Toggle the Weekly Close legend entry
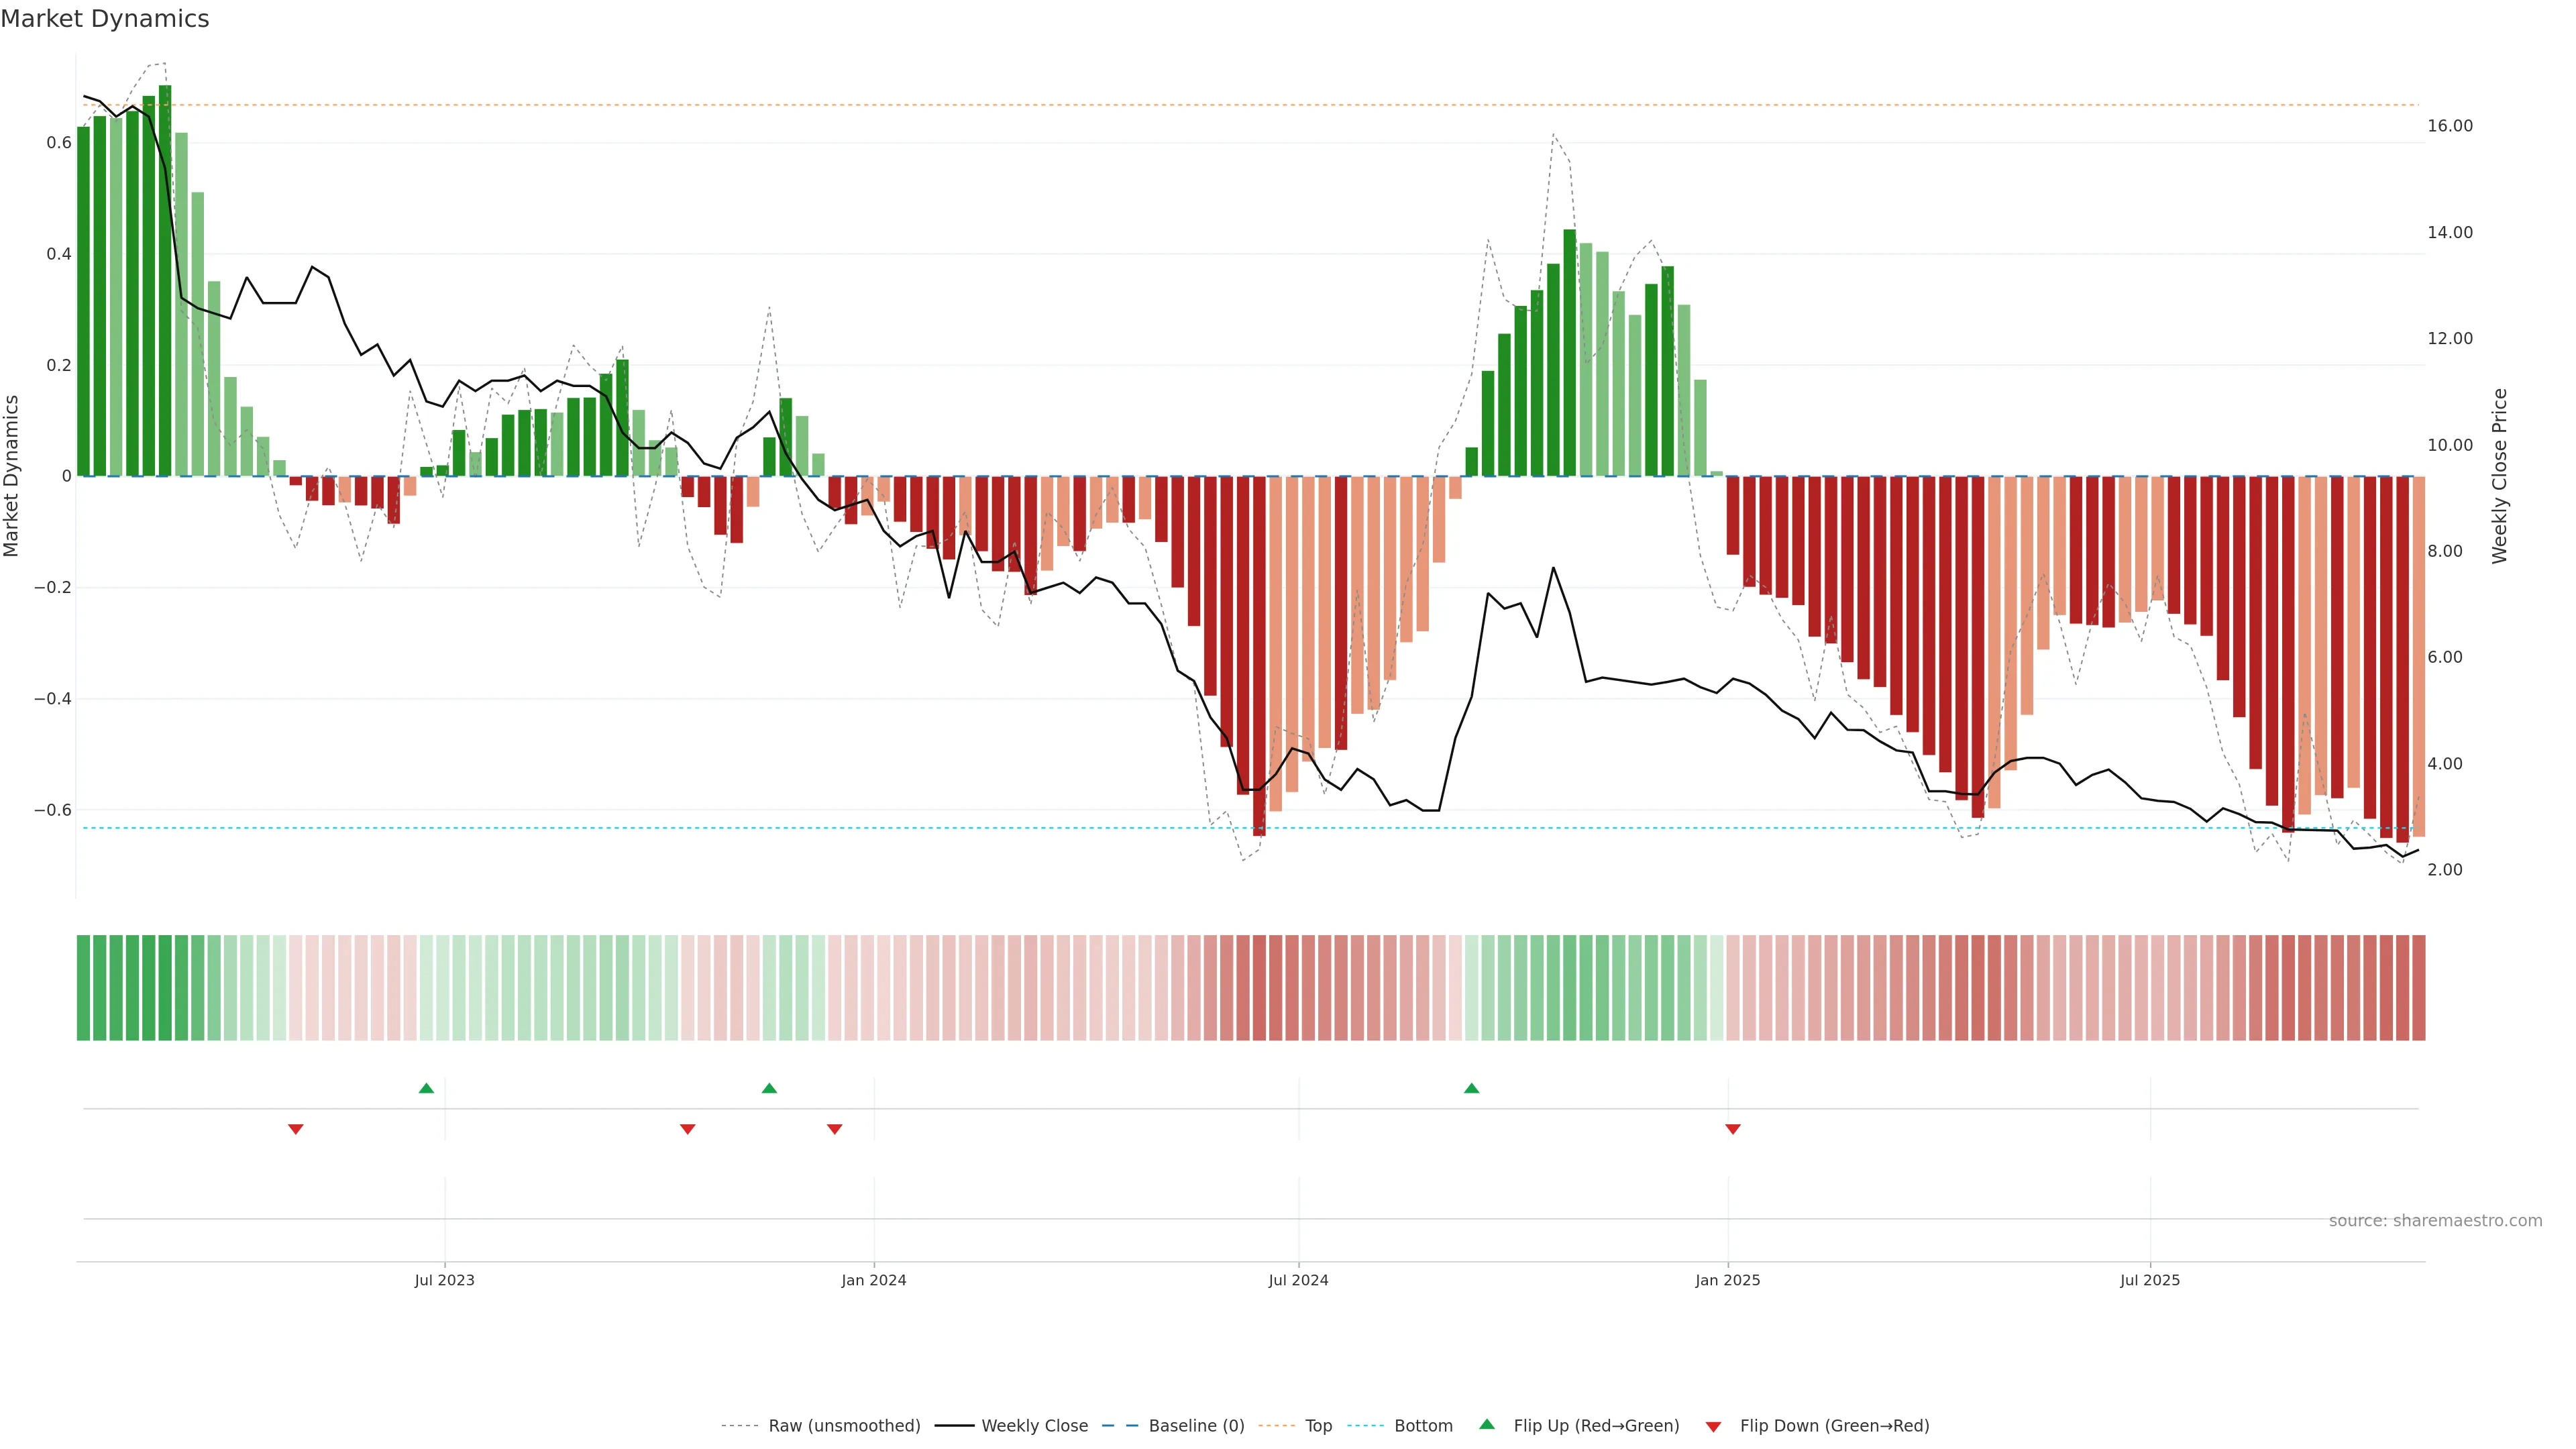The image size is (2576, 1449). point(1034,1425)
